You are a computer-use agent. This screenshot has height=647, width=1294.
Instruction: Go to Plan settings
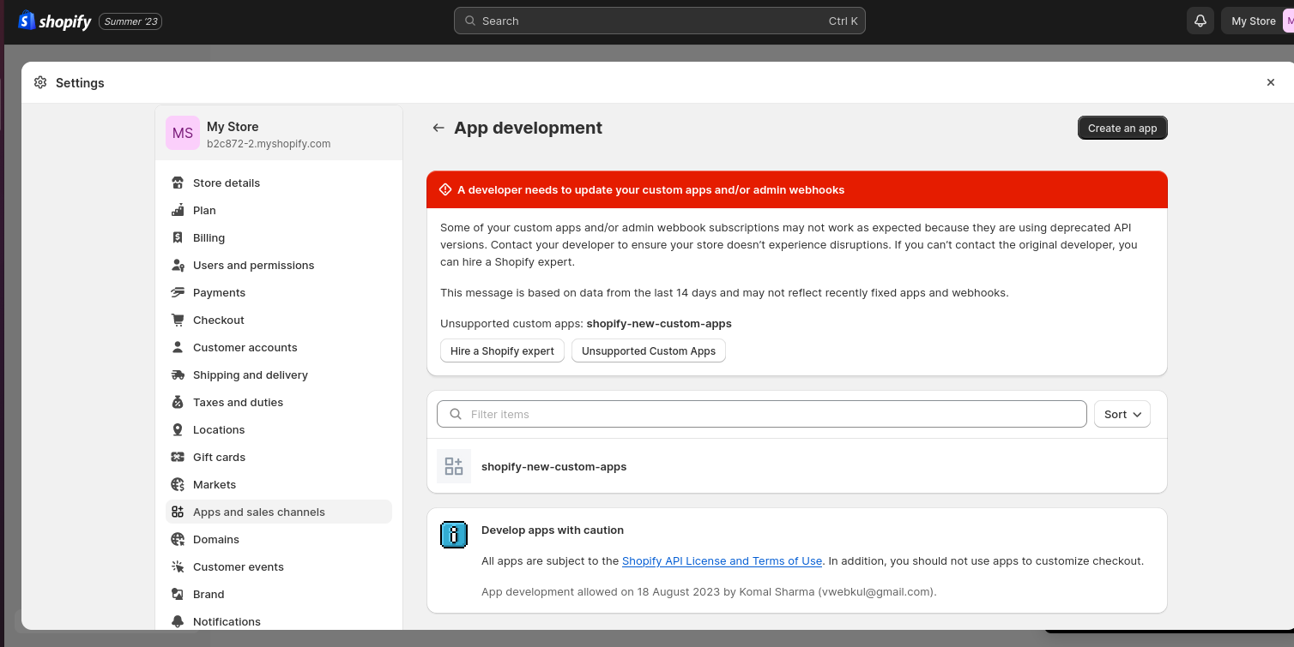coord(279,210)
